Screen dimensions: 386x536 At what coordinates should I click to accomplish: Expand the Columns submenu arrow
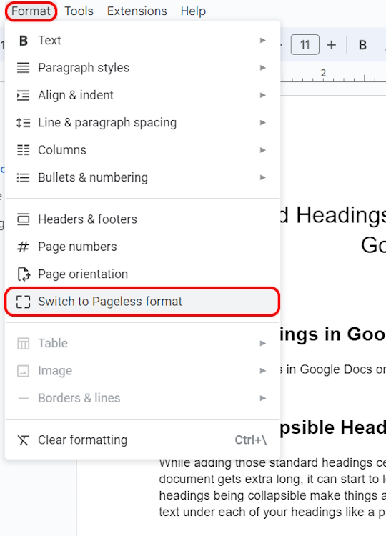point(262,150)
